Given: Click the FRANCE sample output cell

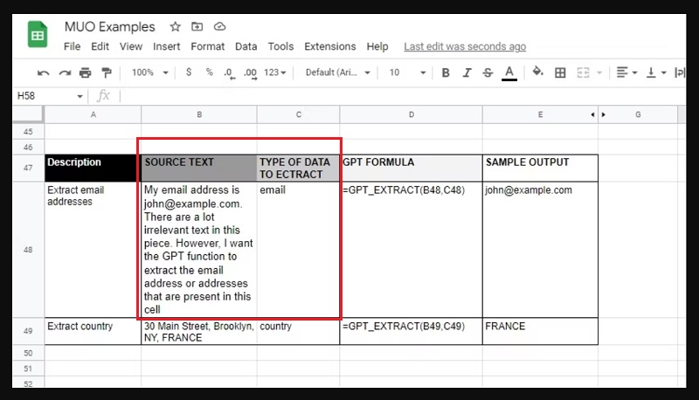Looking at the screenshot, I should point(540,331).
